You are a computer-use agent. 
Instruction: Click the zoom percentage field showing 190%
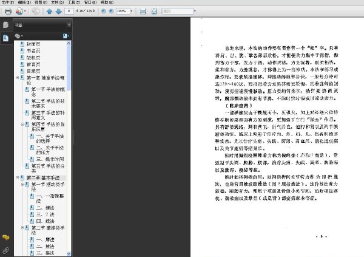coord(123,11)
